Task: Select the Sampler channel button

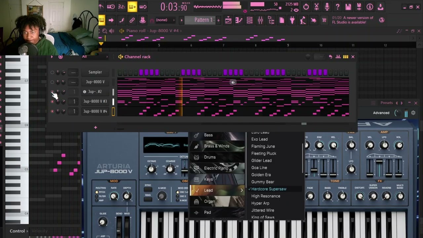Action: [x=95, y=72]
